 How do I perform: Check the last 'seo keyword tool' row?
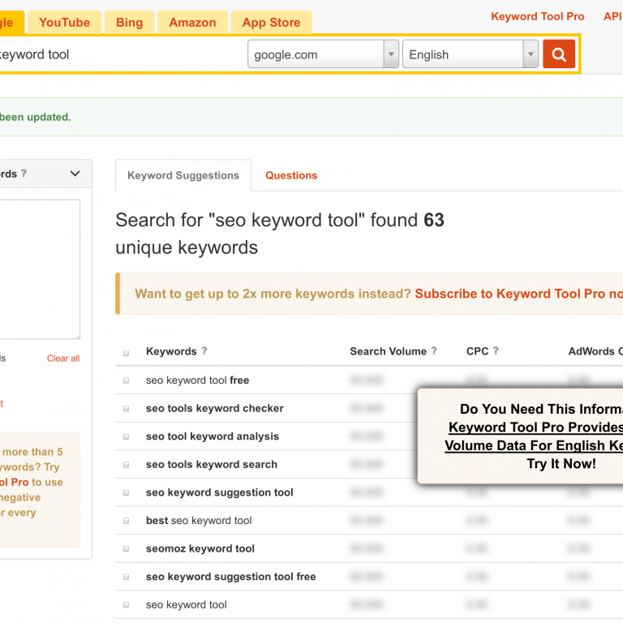pos(126,605)
